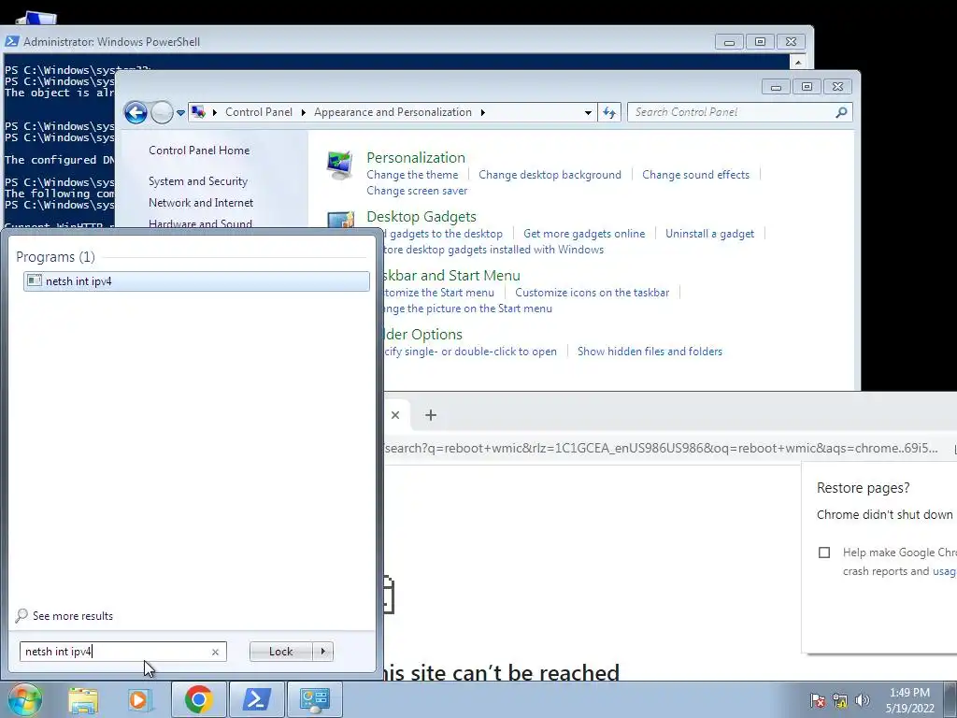Click the Lock button
Screen dimensions: 957x718
[x=280, y=652]
